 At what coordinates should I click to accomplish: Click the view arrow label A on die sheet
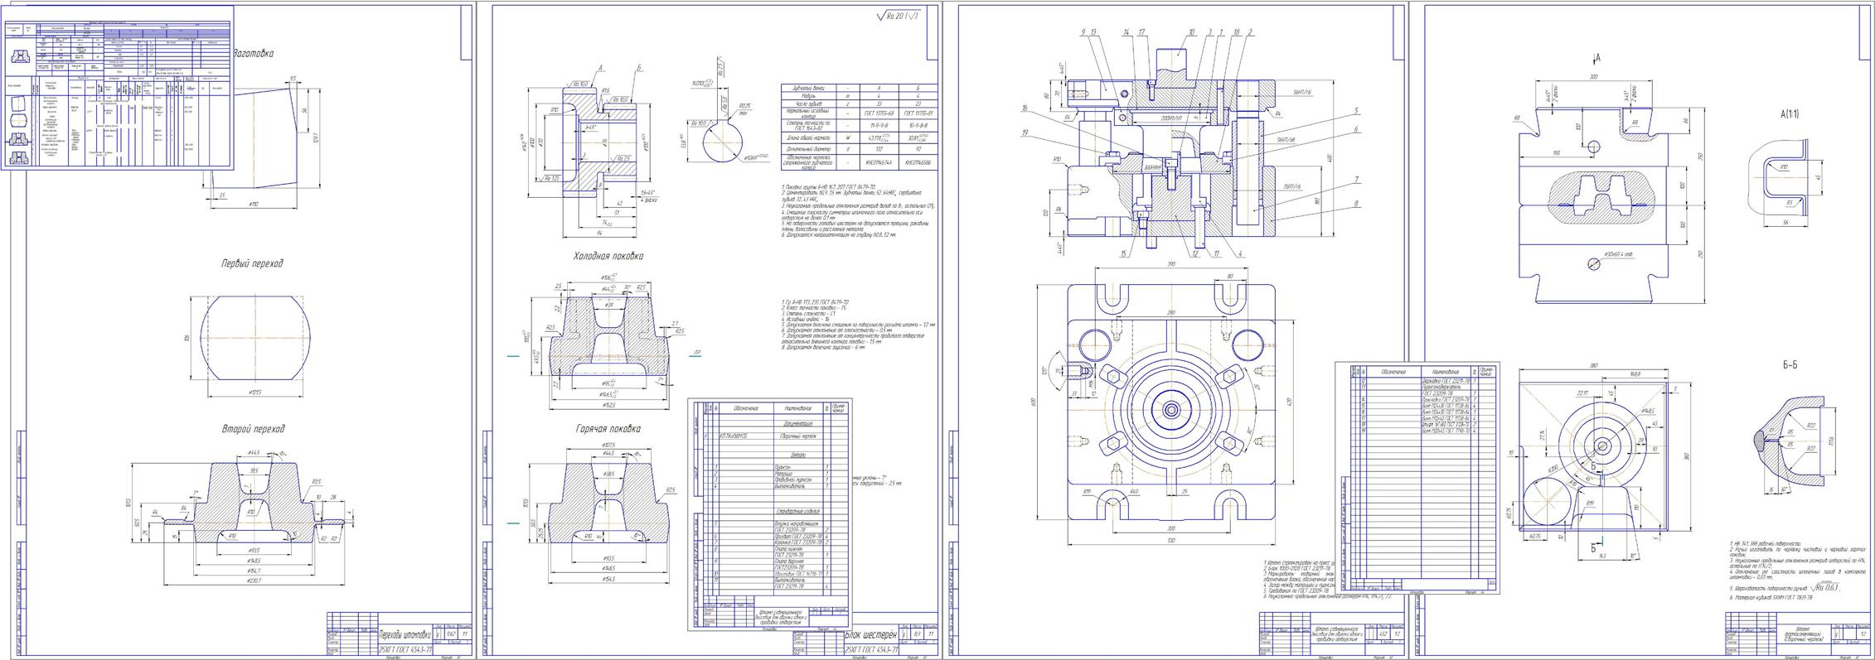point(1597,57)
